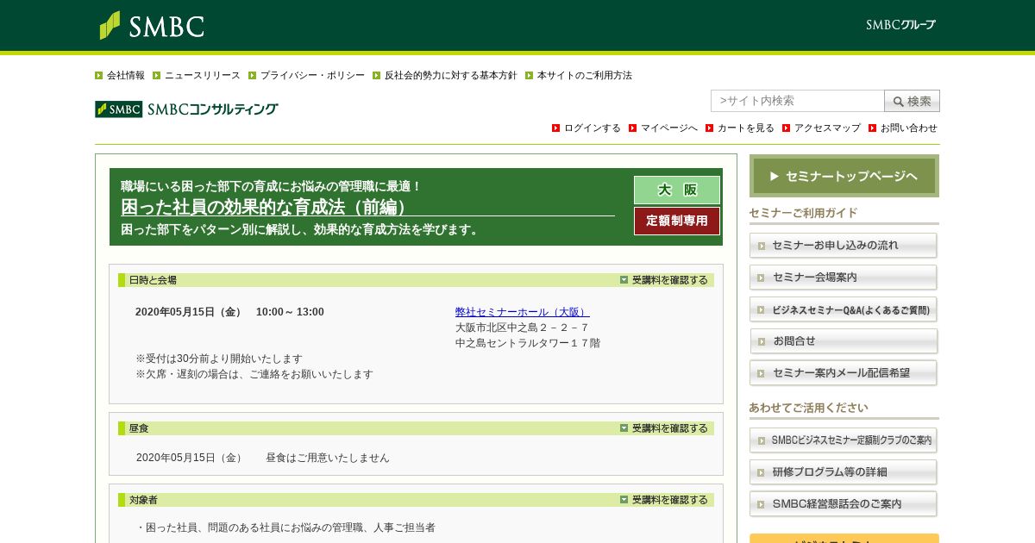Click the text 中之島セントラルタワー１７階
The width and height of the screenshot is (1035, 543).
click(528, 343)
